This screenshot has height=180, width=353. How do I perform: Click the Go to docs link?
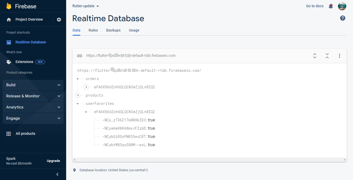(x=315, y=6)
